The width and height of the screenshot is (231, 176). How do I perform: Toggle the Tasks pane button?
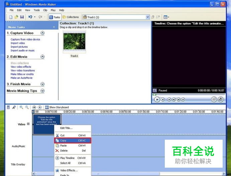click(54, 17)
